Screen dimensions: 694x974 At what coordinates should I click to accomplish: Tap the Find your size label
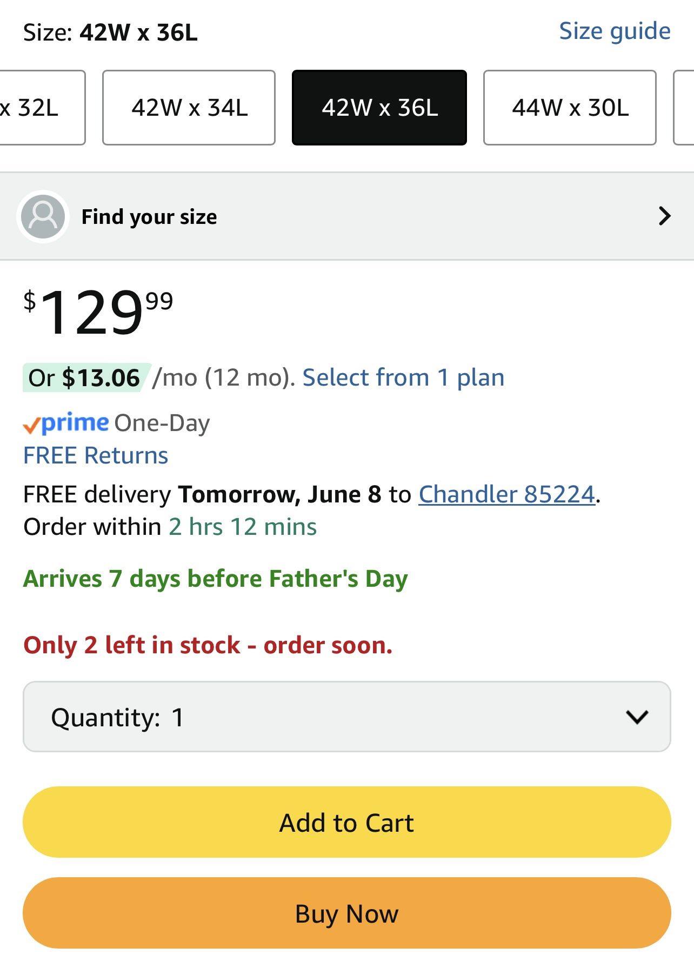149,217
